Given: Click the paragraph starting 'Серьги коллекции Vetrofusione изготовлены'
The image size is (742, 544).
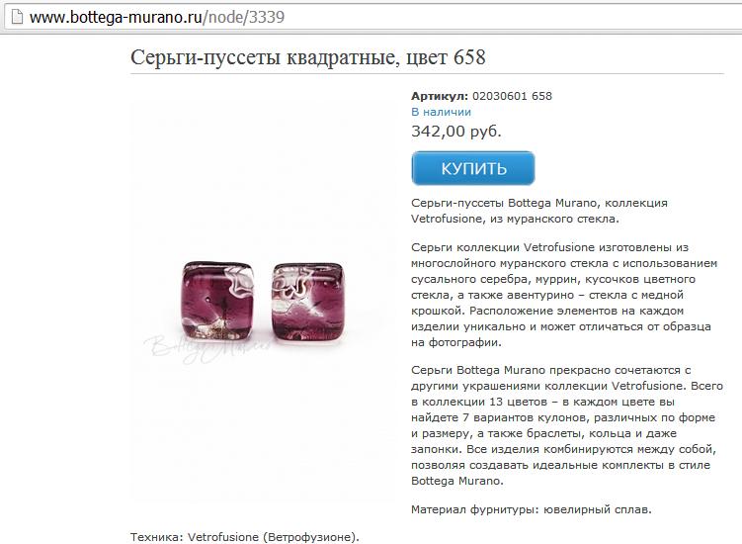Looking at the screenshot, I should point(564,295).
